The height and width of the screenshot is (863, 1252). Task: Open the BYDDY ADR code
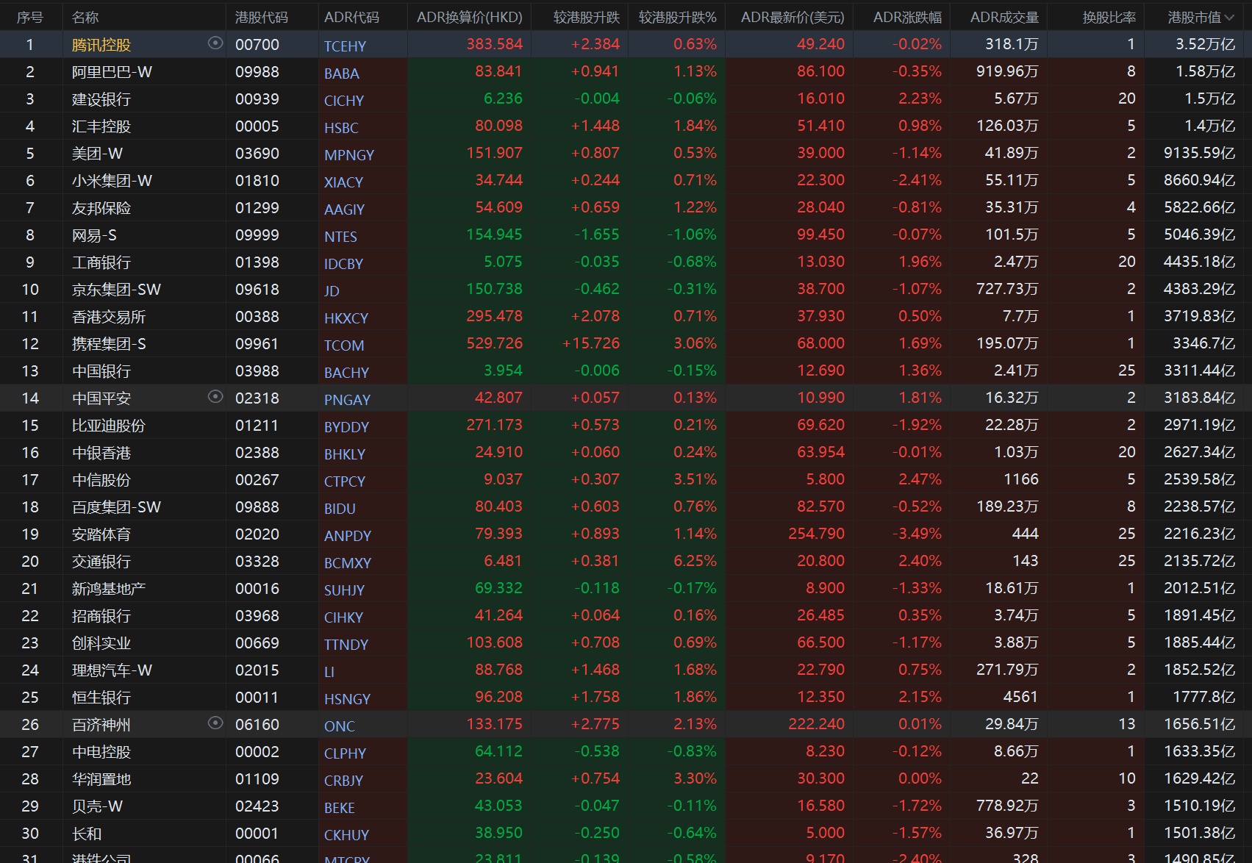pyautogui.click(x=346, y=426)
